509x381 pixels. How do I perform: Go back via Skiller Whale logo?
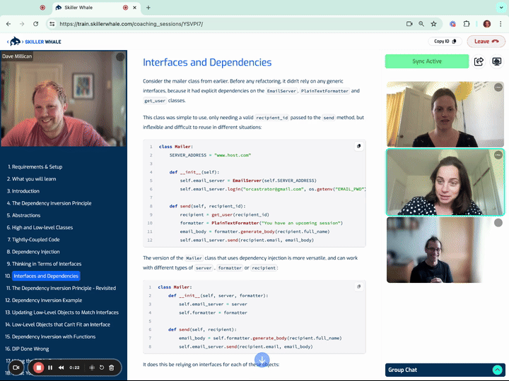tap(34, 42)
